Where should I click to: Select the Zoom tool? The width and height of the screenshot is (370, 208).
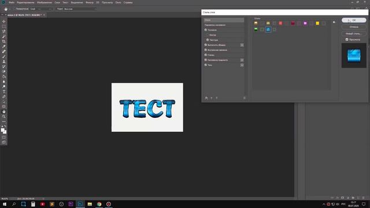tap(4, 117)
